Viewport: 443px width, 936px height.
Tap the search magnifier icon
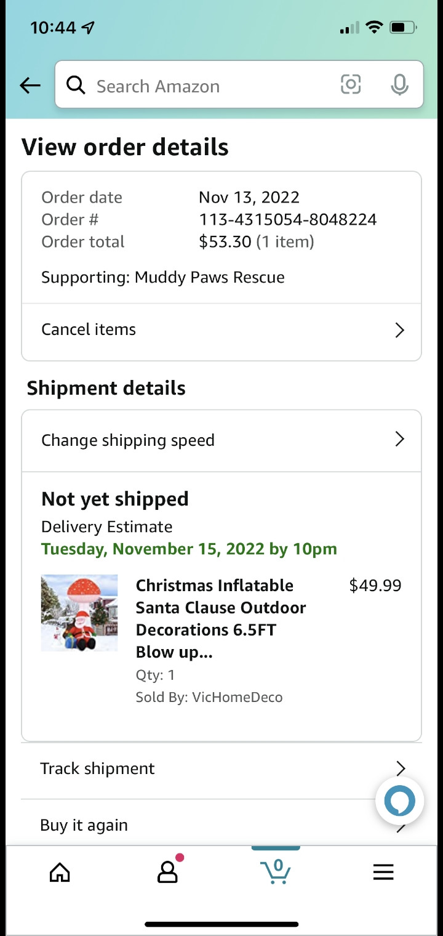coord(76,86)
